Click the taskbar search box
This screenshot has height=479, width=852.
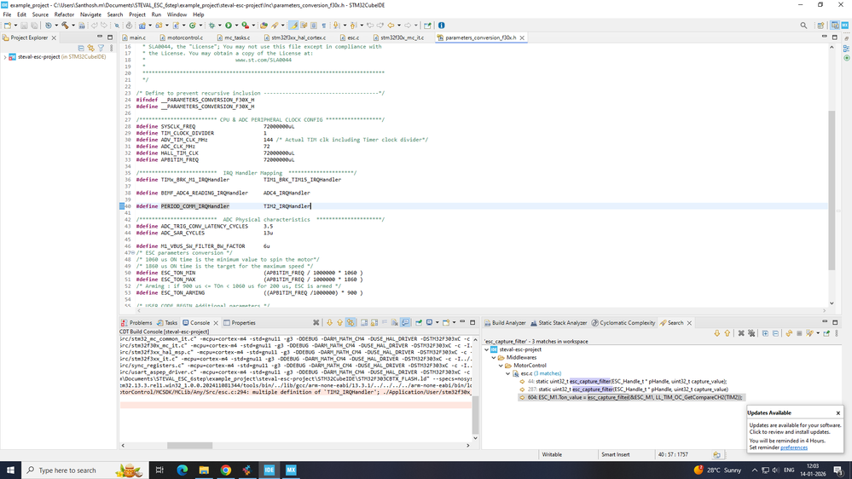pos(84,470)
